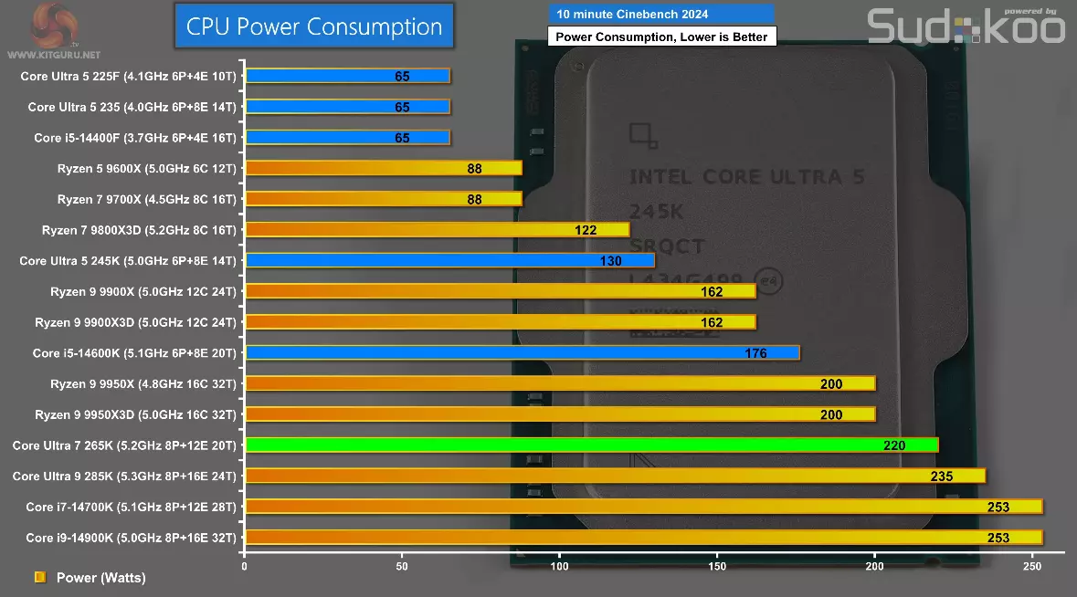Viewport: 1077px width, 597px height.
Task: Click the 130 value on the 245K bar
Action: coord(610,261)
